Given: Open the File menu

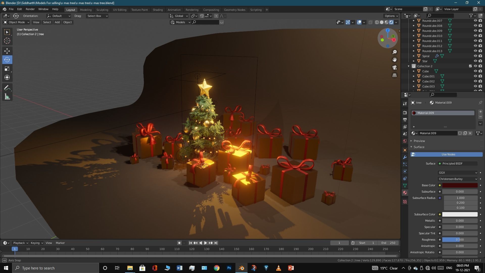Looking at the screenshot, I should click(x=11, y=9).
